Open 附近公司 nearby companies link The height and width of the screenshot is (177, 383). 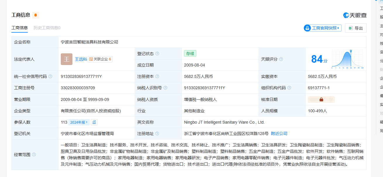click(279, 134)
